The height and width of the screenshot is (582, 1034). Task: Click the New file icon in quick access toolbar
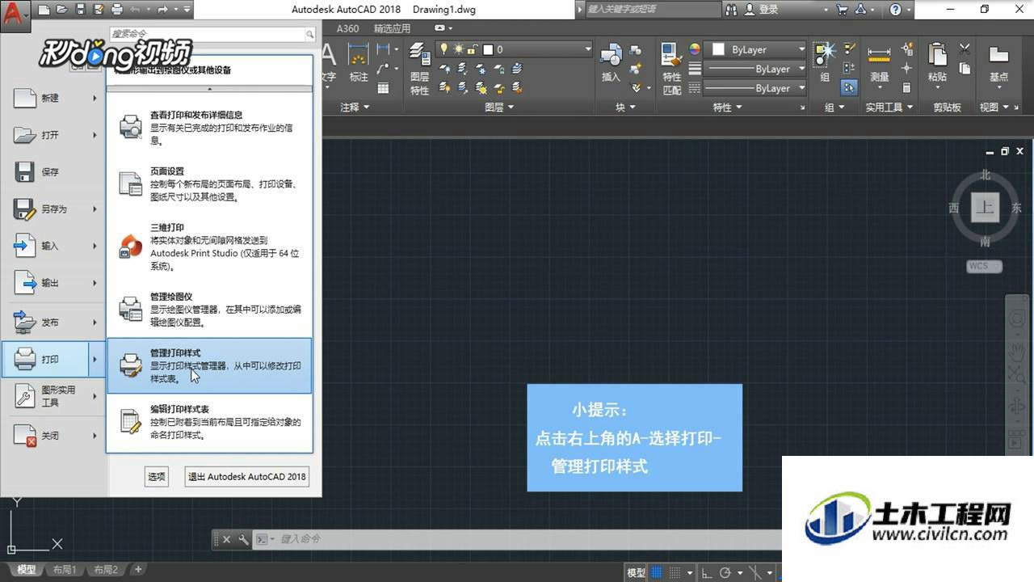[x=44, y=10]
